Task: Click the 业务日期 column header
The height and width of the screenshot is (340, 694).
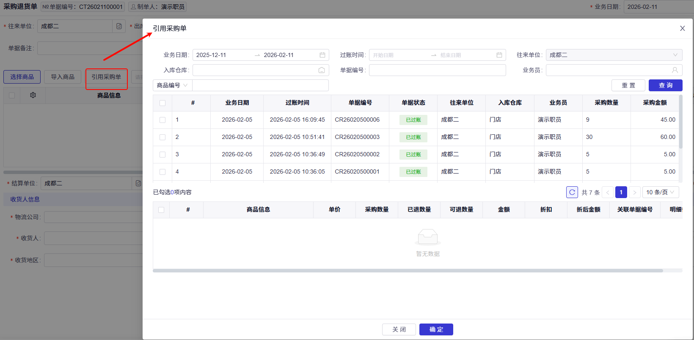Action: click(x=237, y=103)
